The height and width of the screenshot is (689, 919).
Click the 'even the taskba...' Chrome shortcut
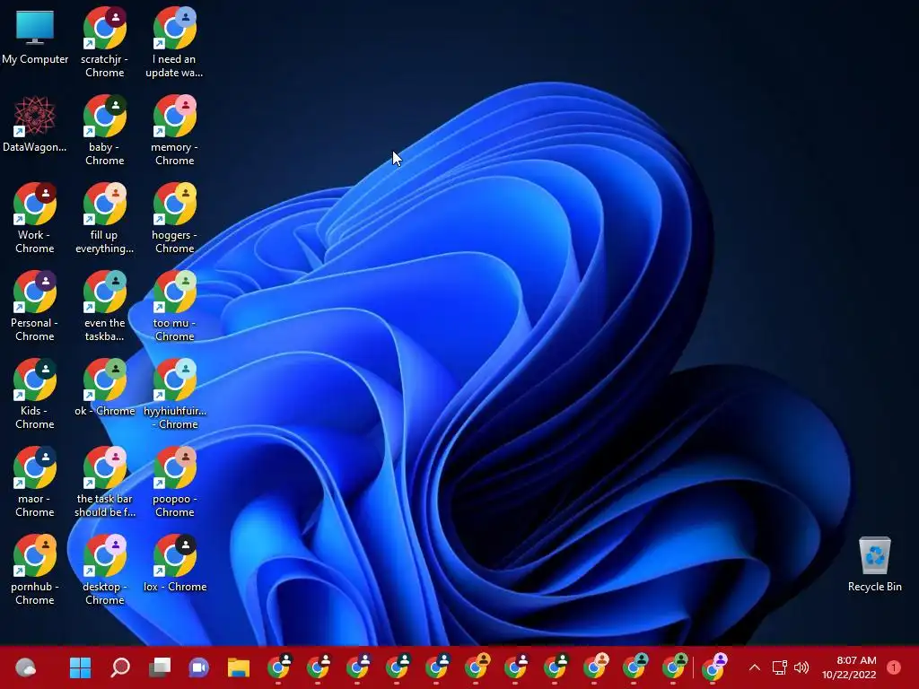(104, 307)
